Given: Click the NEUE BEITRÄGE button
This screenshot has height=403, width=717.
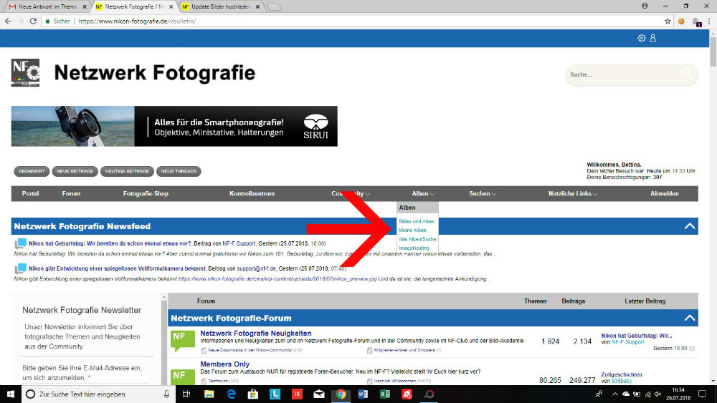Looking at the screenshot, I should [75, 172].
